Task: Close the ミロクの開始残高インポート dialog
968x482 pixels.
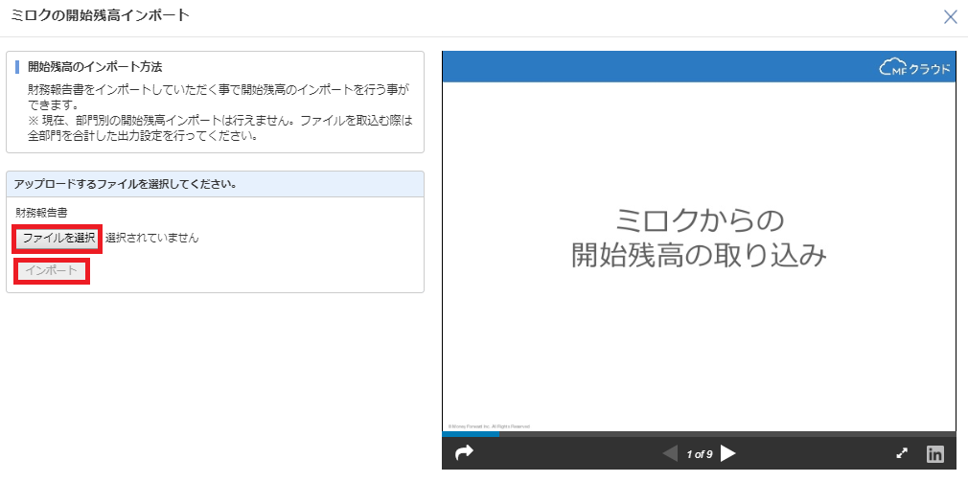Action: (950, 16)
